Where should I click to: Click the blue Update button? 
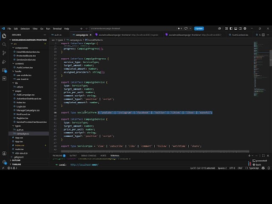(x=199, y=28)
